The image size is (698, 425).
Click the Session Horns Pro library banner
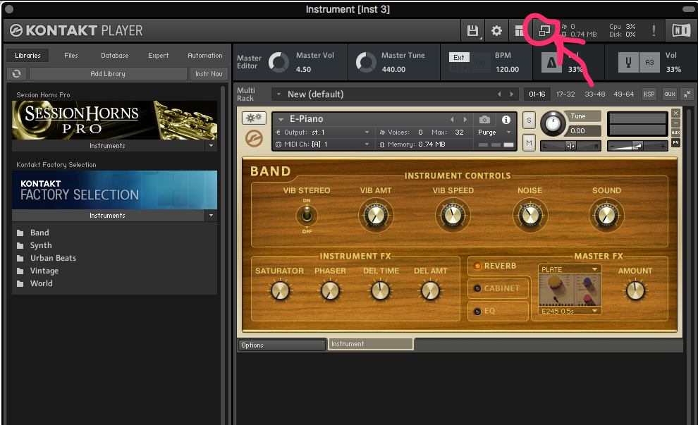click(114, 120)
